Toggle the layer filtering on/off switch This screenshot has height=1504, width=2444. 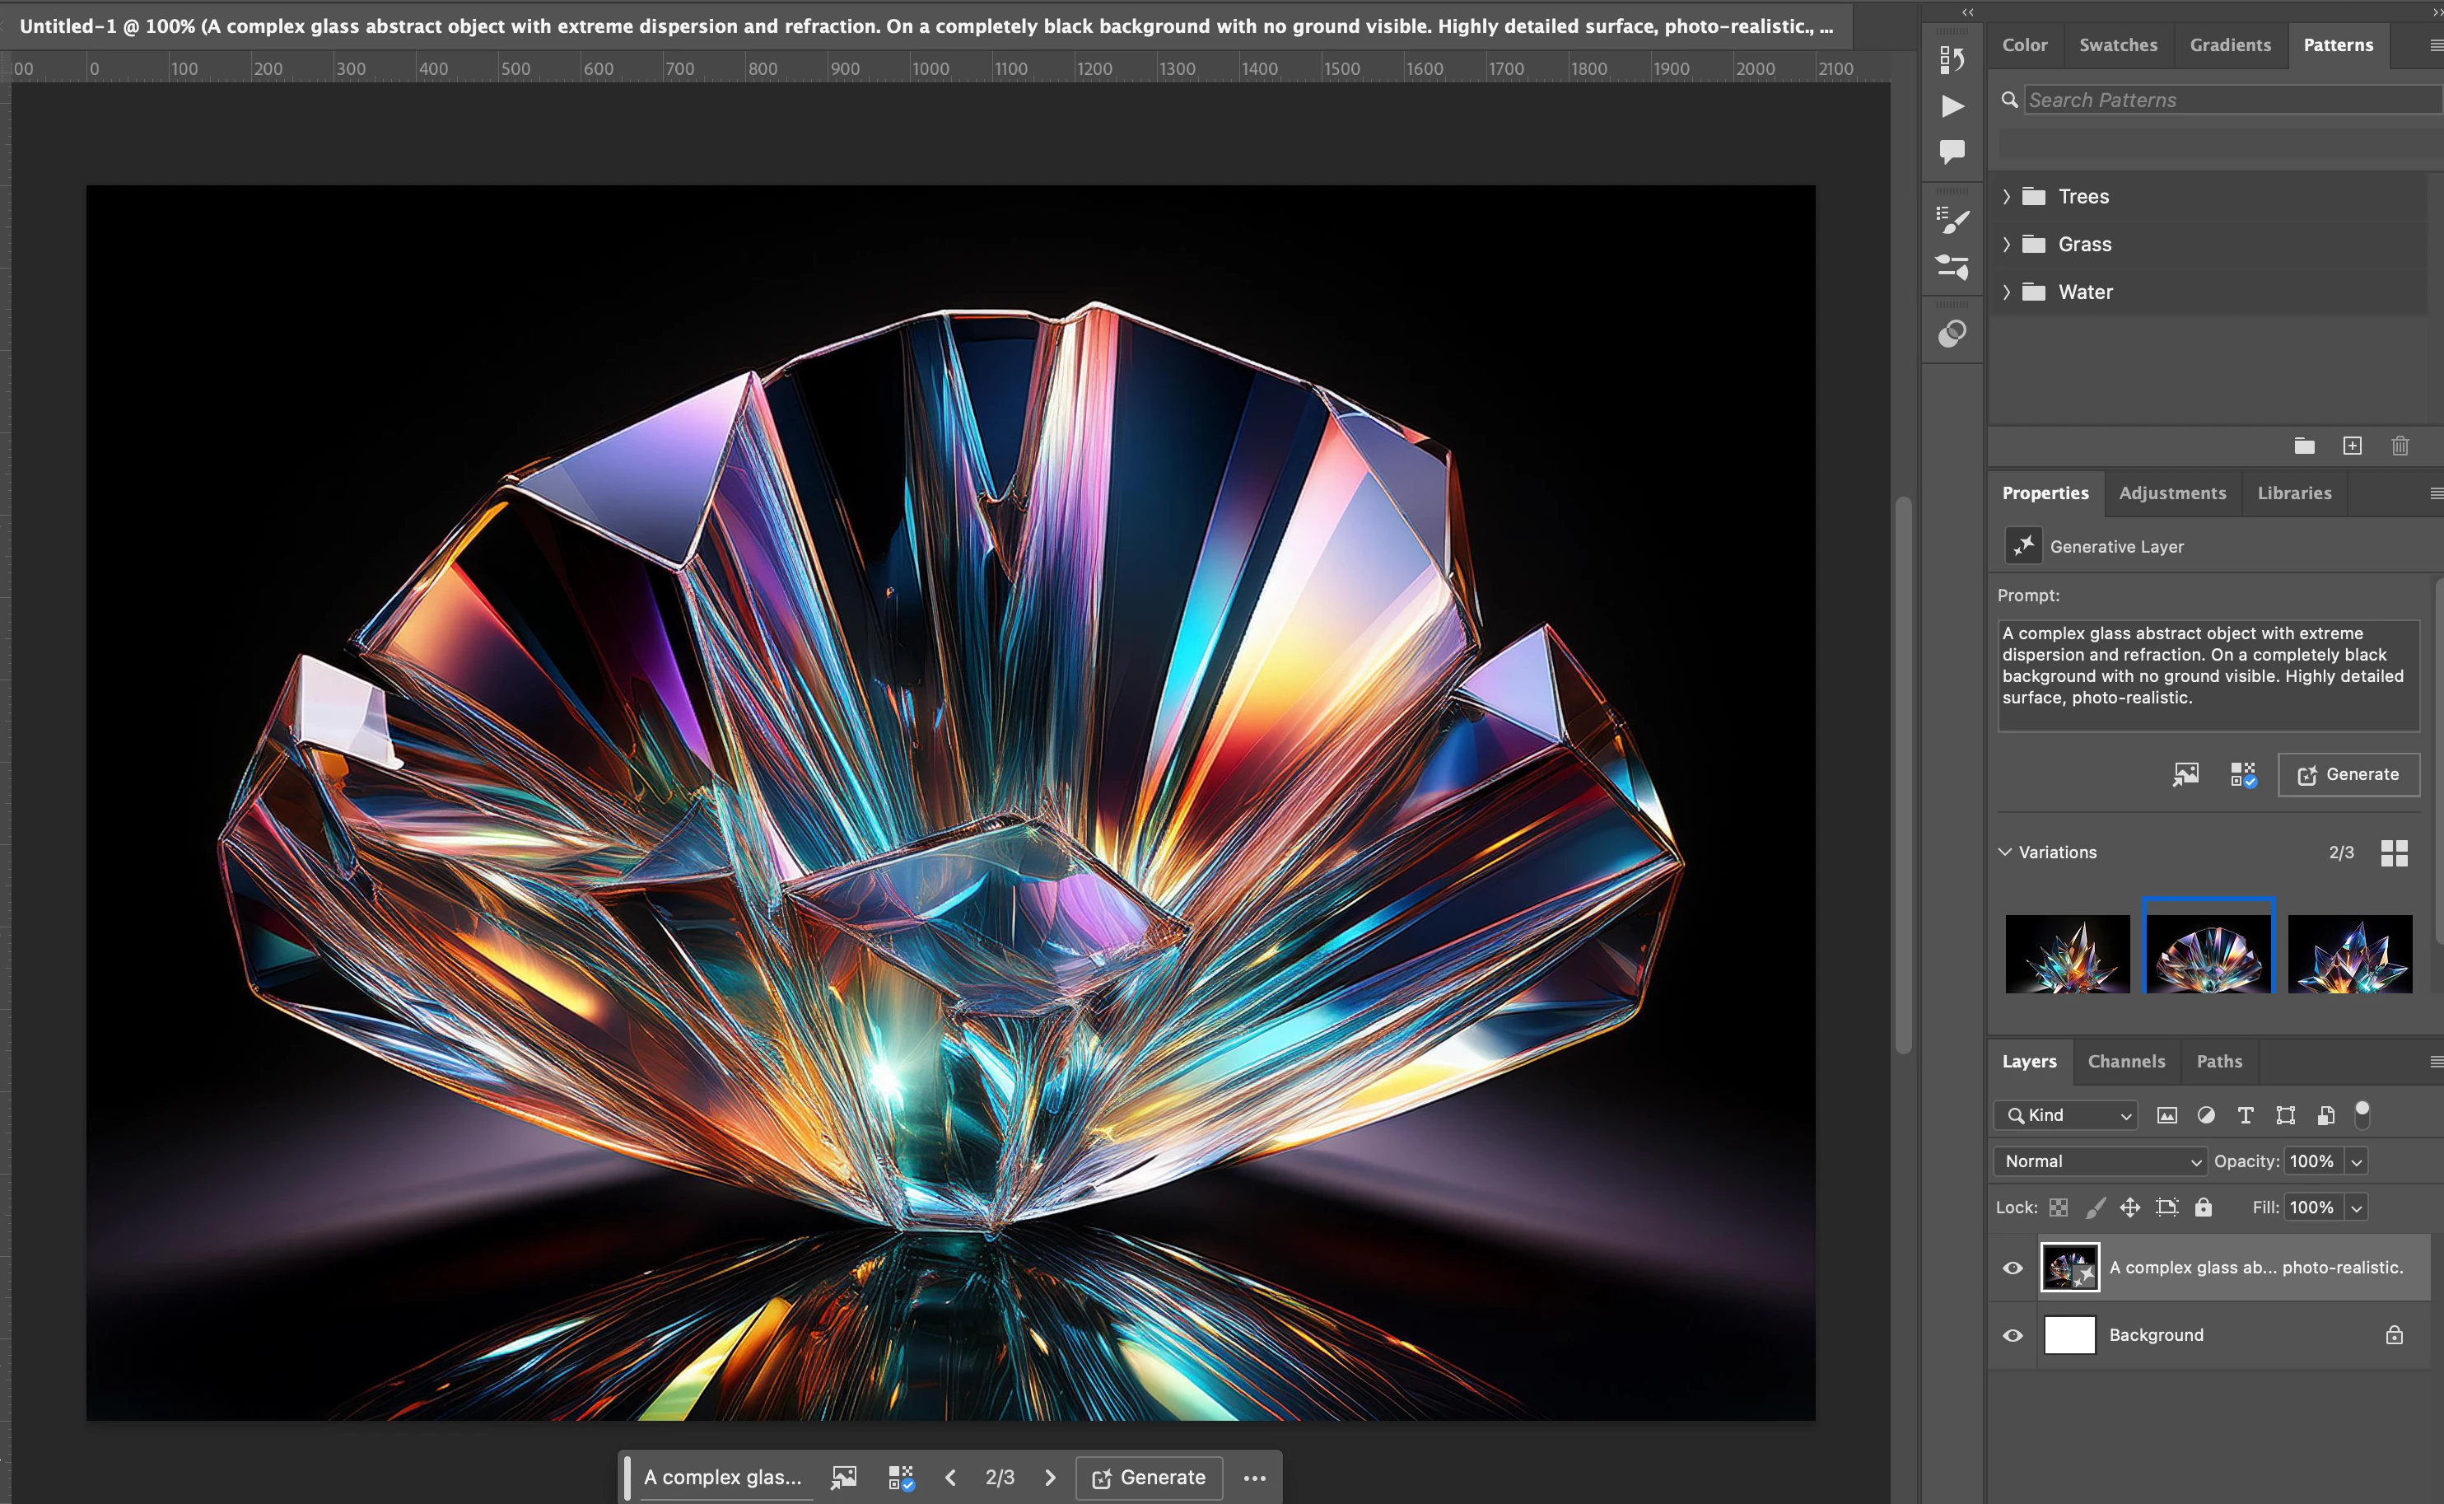tap(2362, 1114)
